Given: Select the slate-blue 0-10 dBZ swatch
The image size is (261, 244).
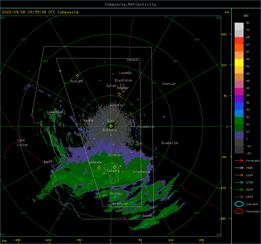Looking at the screenshot, I should (239, 135).
